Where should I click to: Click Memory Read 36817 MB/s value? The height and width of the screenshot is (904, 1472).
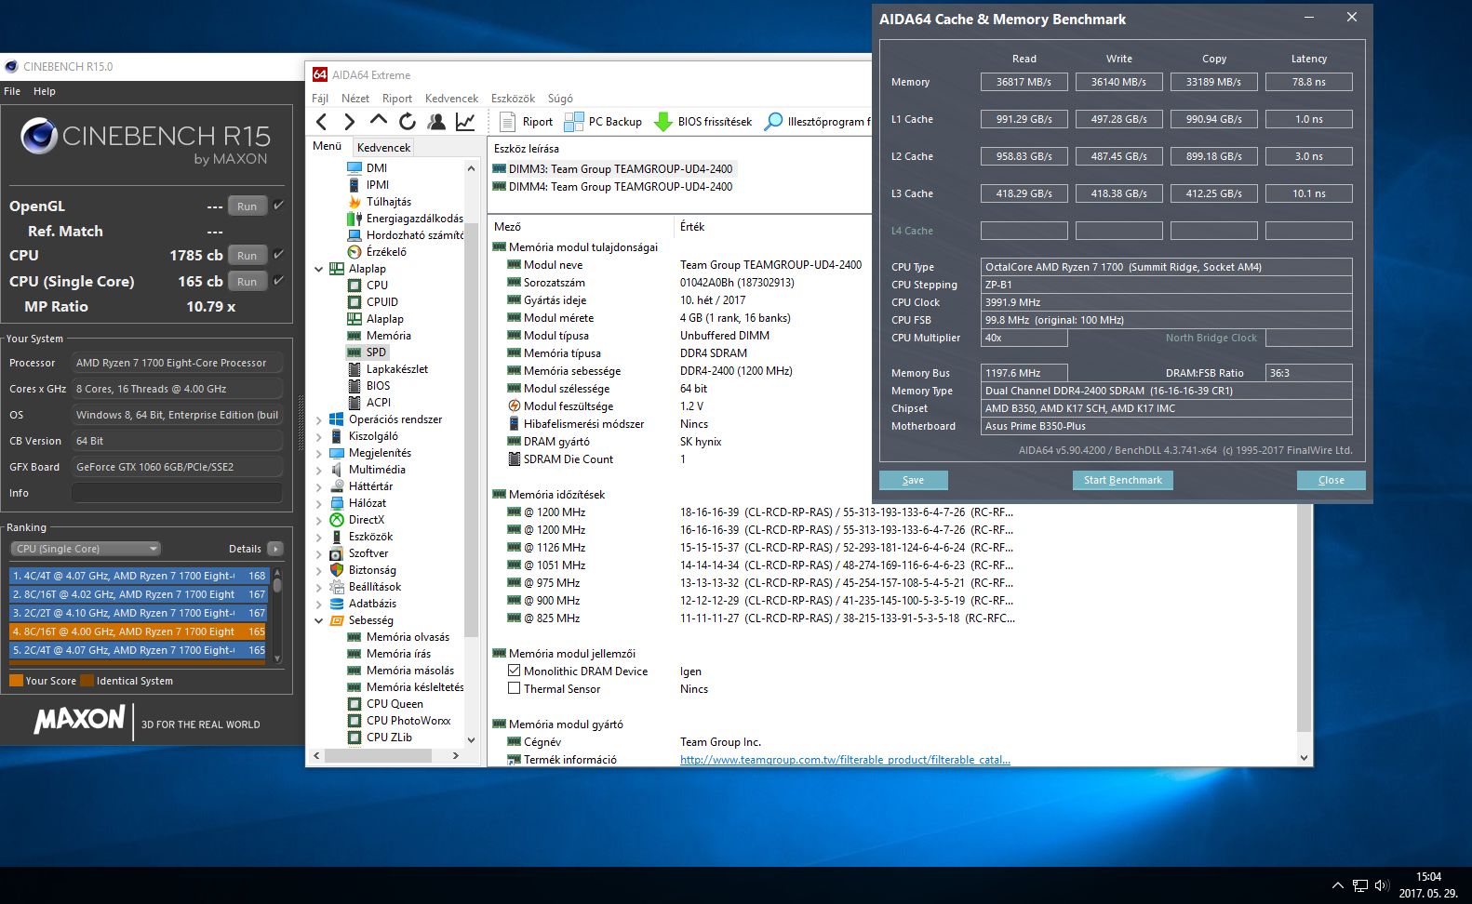[x=1024, y=82]
